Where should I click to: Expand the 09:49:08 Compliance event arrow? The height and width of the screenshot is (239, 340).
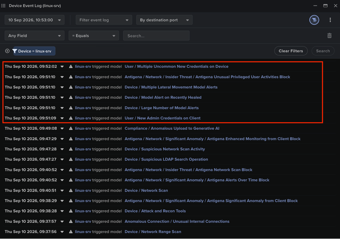pyautogui.click(x=62, y=129)
